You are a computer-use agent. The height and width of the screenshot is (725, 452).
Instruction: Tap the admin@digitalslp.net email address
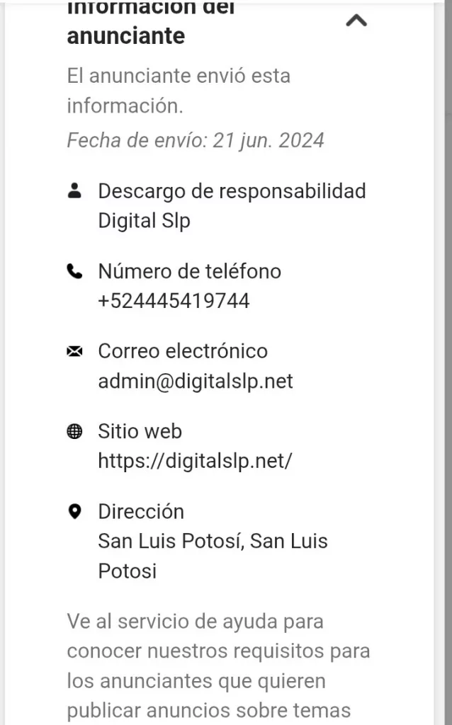[x=196, y=381]
